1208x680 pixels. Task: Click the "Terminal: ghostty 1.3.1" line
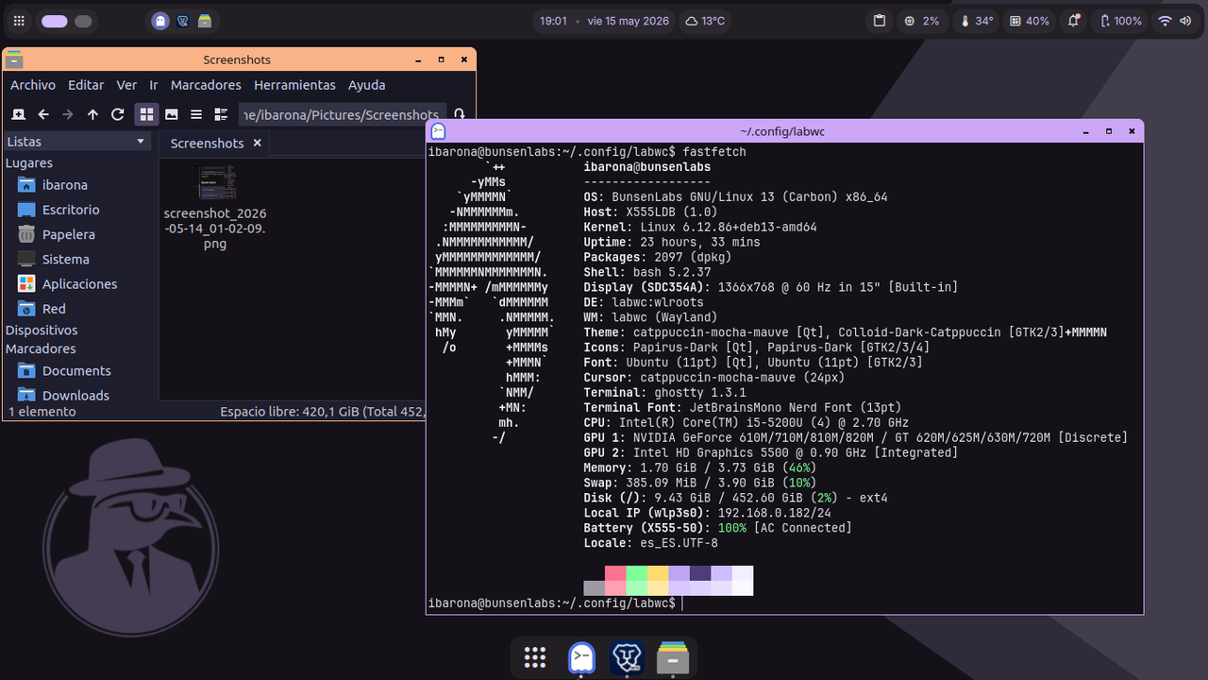(665, 393)
